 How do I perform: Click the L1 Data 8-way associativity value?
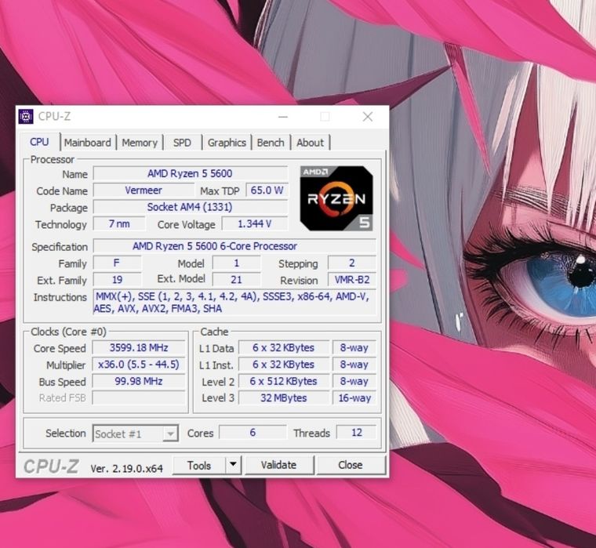[354, 347]
